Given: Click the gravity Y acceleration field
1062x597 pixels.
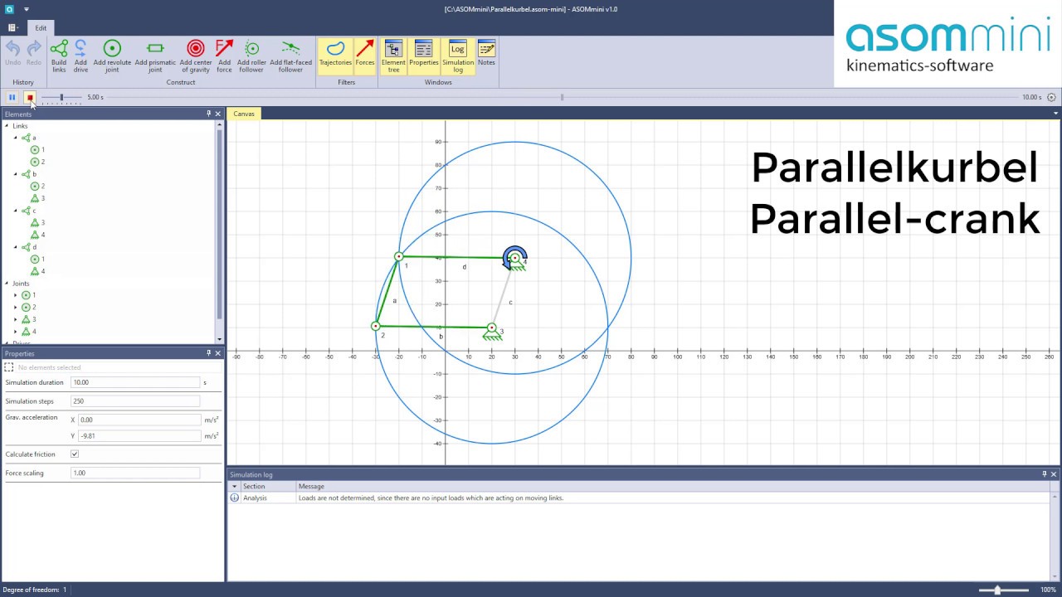Looking at the screenshot, I should [139, 435].
